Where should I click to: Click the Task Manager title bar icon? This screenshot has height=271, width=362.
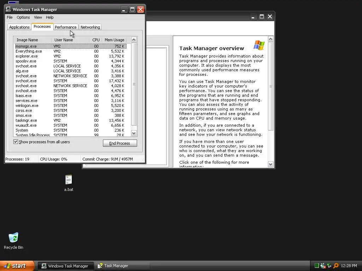pos(8,9)
